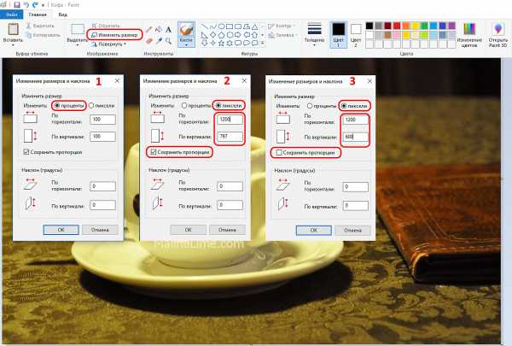Choose the five-point star shape
The width and height of the screenshot is (512, 346).
point(221,43)
